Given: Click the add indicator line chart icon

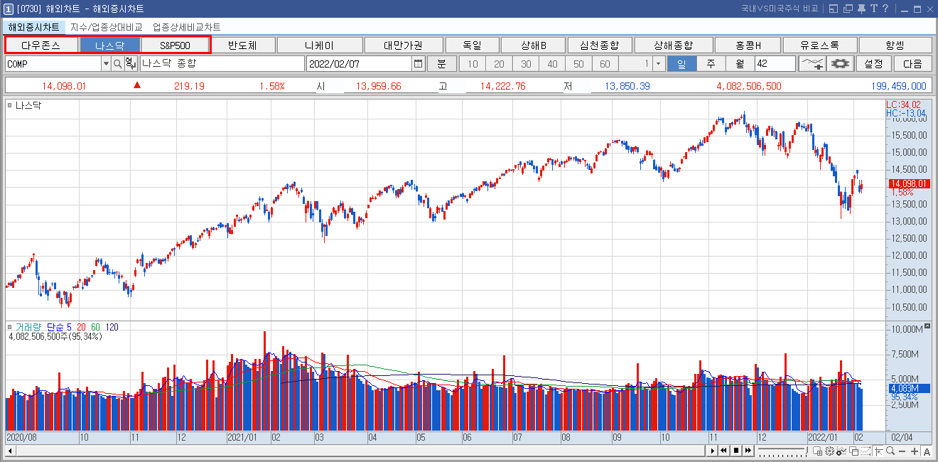Looking at the screenshot, I should 812,64.
